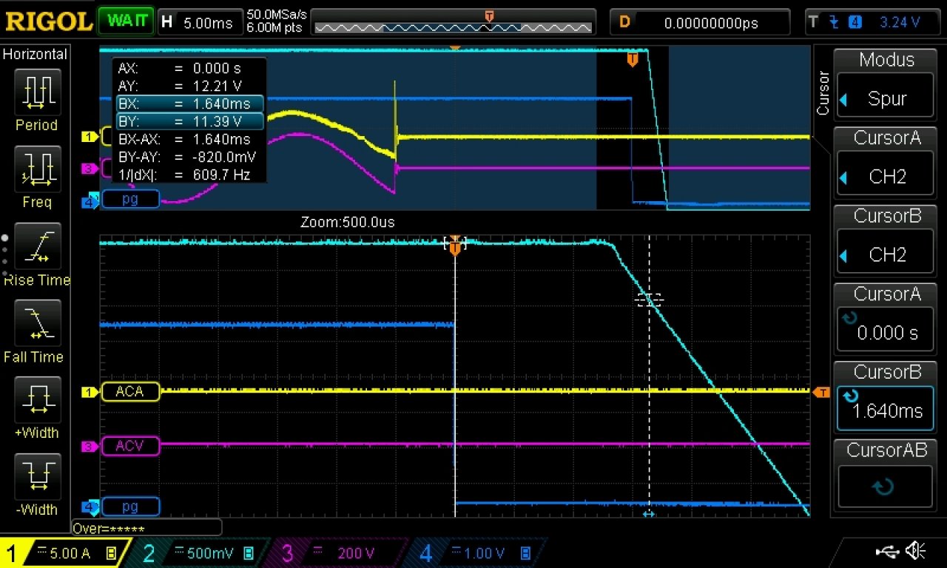Select the Rise Time measurement icon

(x=36, y=245)
